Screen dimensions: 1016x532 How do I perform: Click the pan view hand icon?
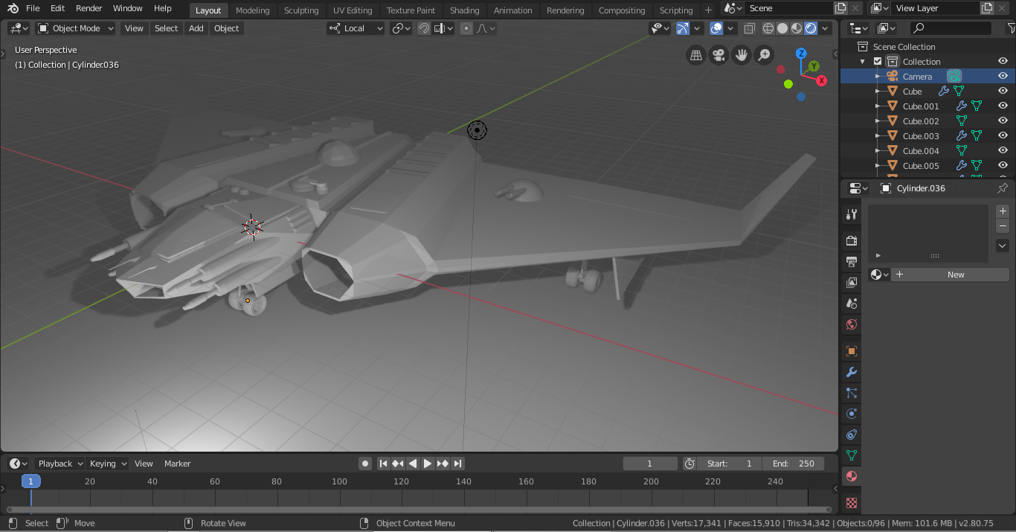741,55
